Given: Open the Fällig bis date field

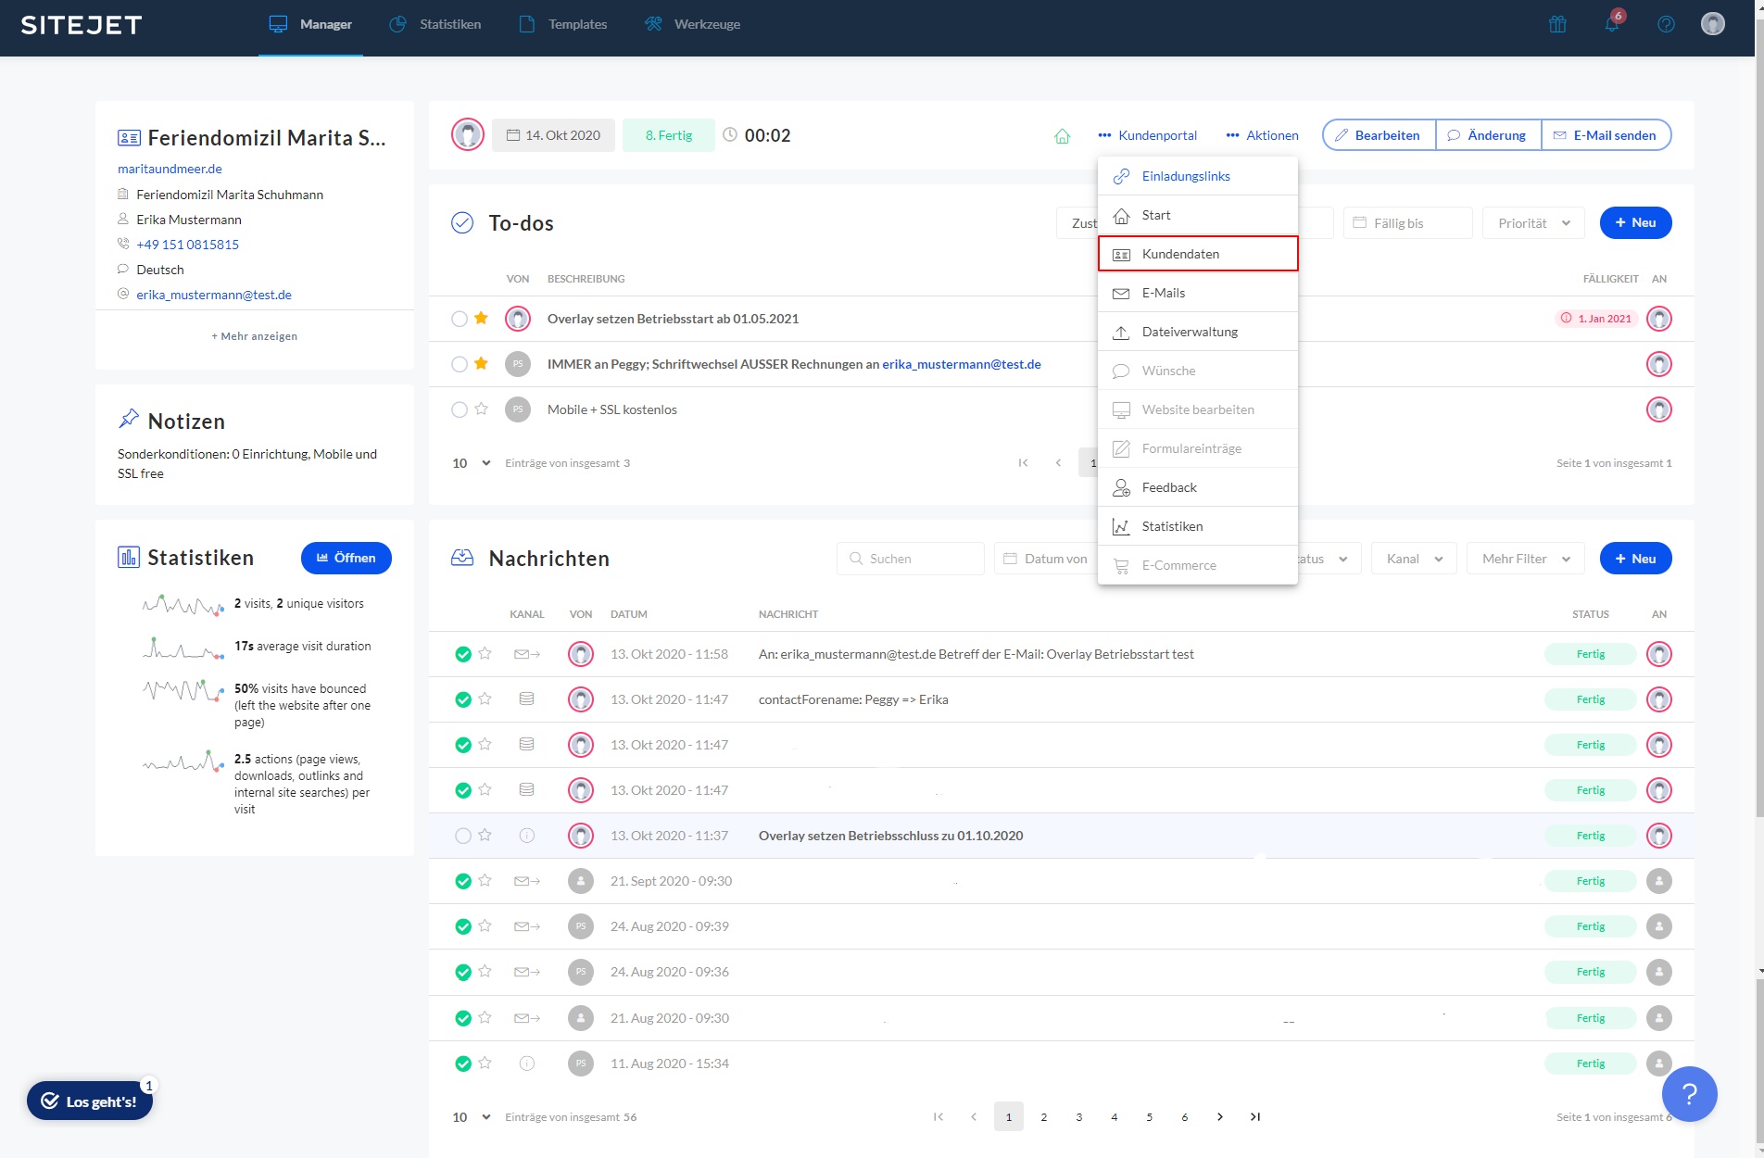Looking at the screenshot, I should pos(1407,222).
